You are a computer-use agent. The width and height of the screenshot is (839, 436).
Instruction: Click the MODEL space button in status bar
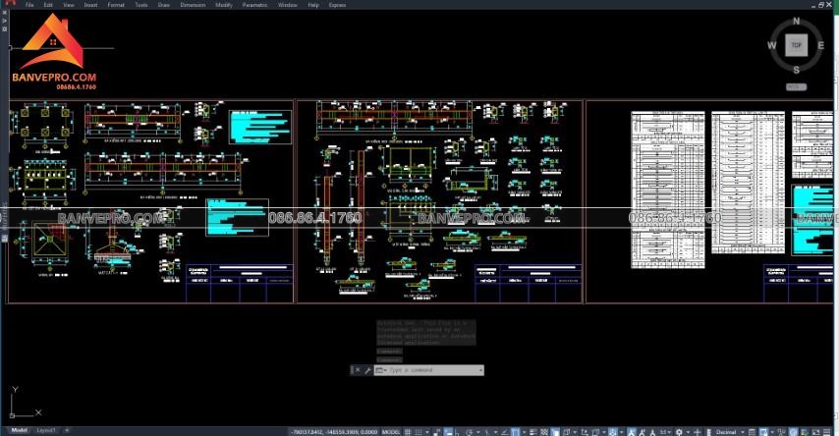pos(391,431)
